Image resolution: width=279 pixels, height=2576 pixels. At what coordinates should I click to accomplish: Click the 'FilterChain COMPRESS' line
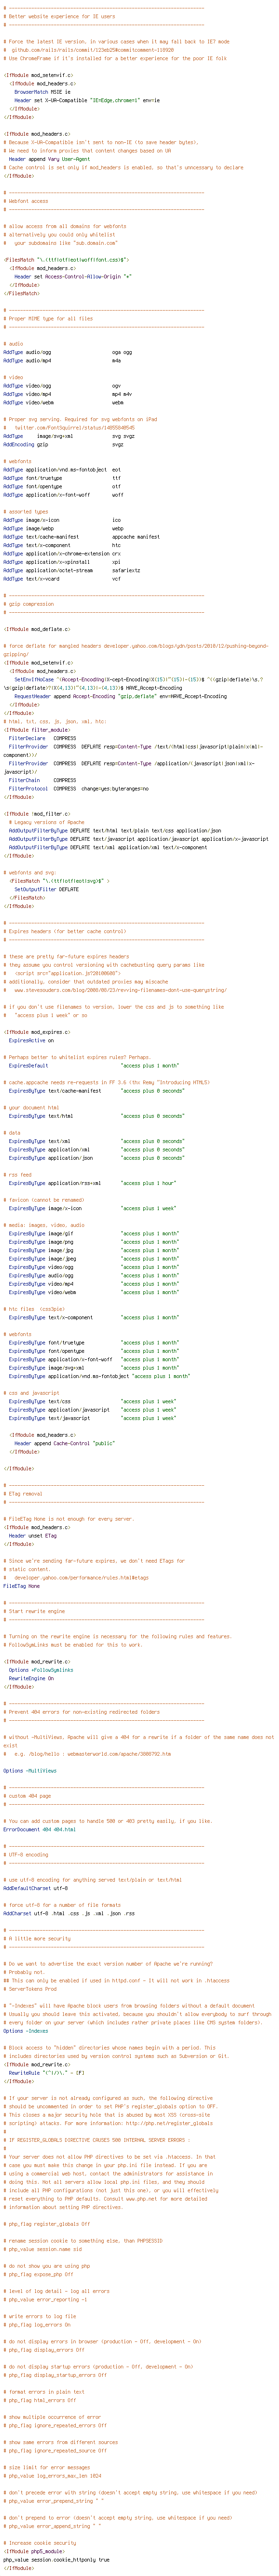[43, 780]
